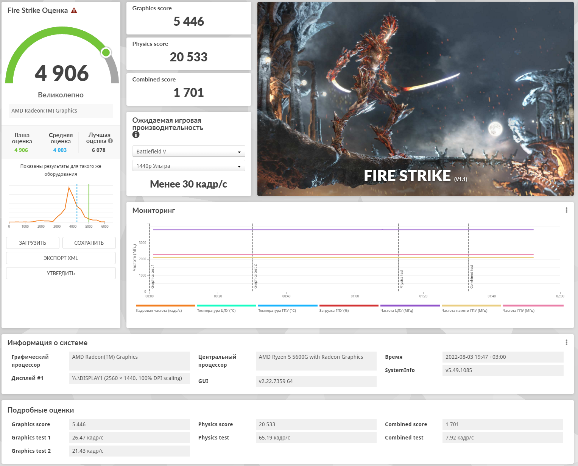The width and height of the screenshot is (578, 466).
Task: Toggle the Загрузка ГПУ (%) legend series
Action: 349,308
